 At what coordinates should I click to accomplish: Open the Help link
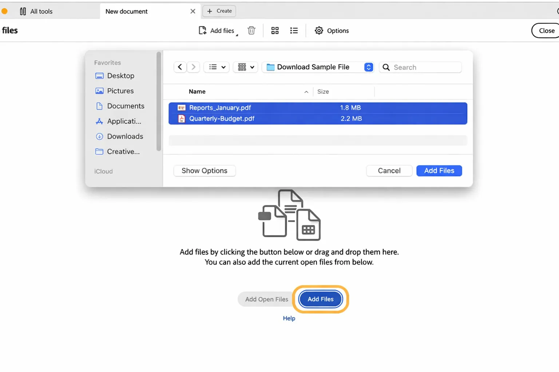pos(289,318)
